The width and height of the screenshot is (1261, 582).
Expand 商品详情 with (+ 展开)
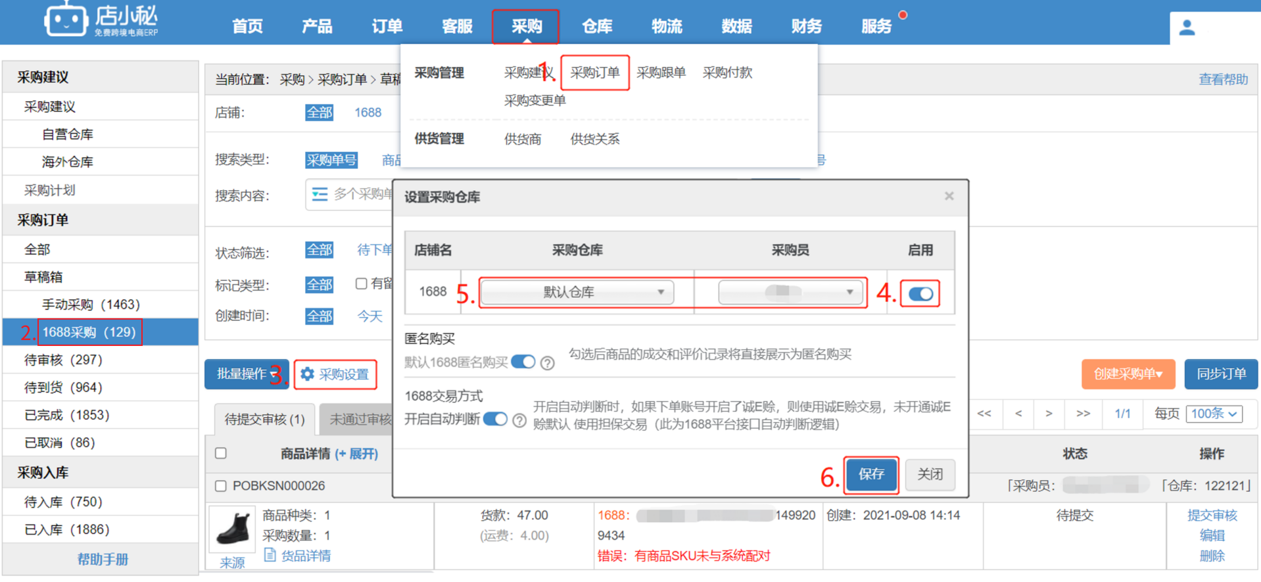coord(356,454)
